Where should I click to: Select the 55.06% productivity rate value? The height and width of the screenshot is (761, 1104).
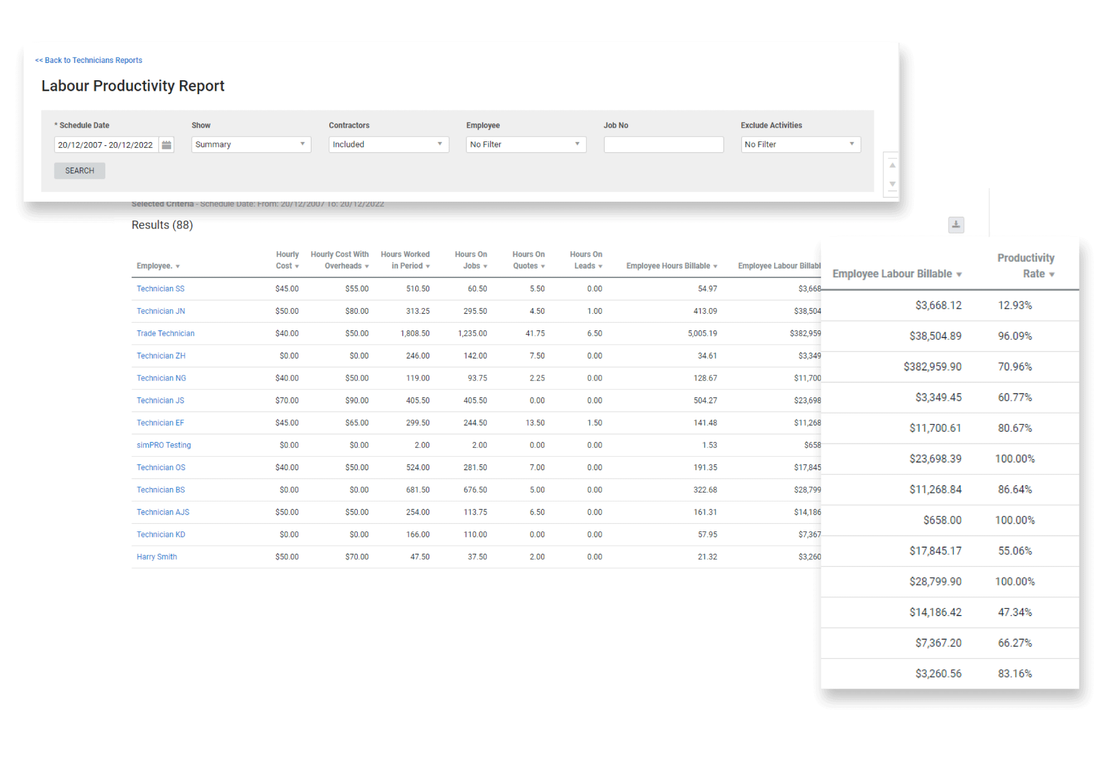click(1015, 551)
